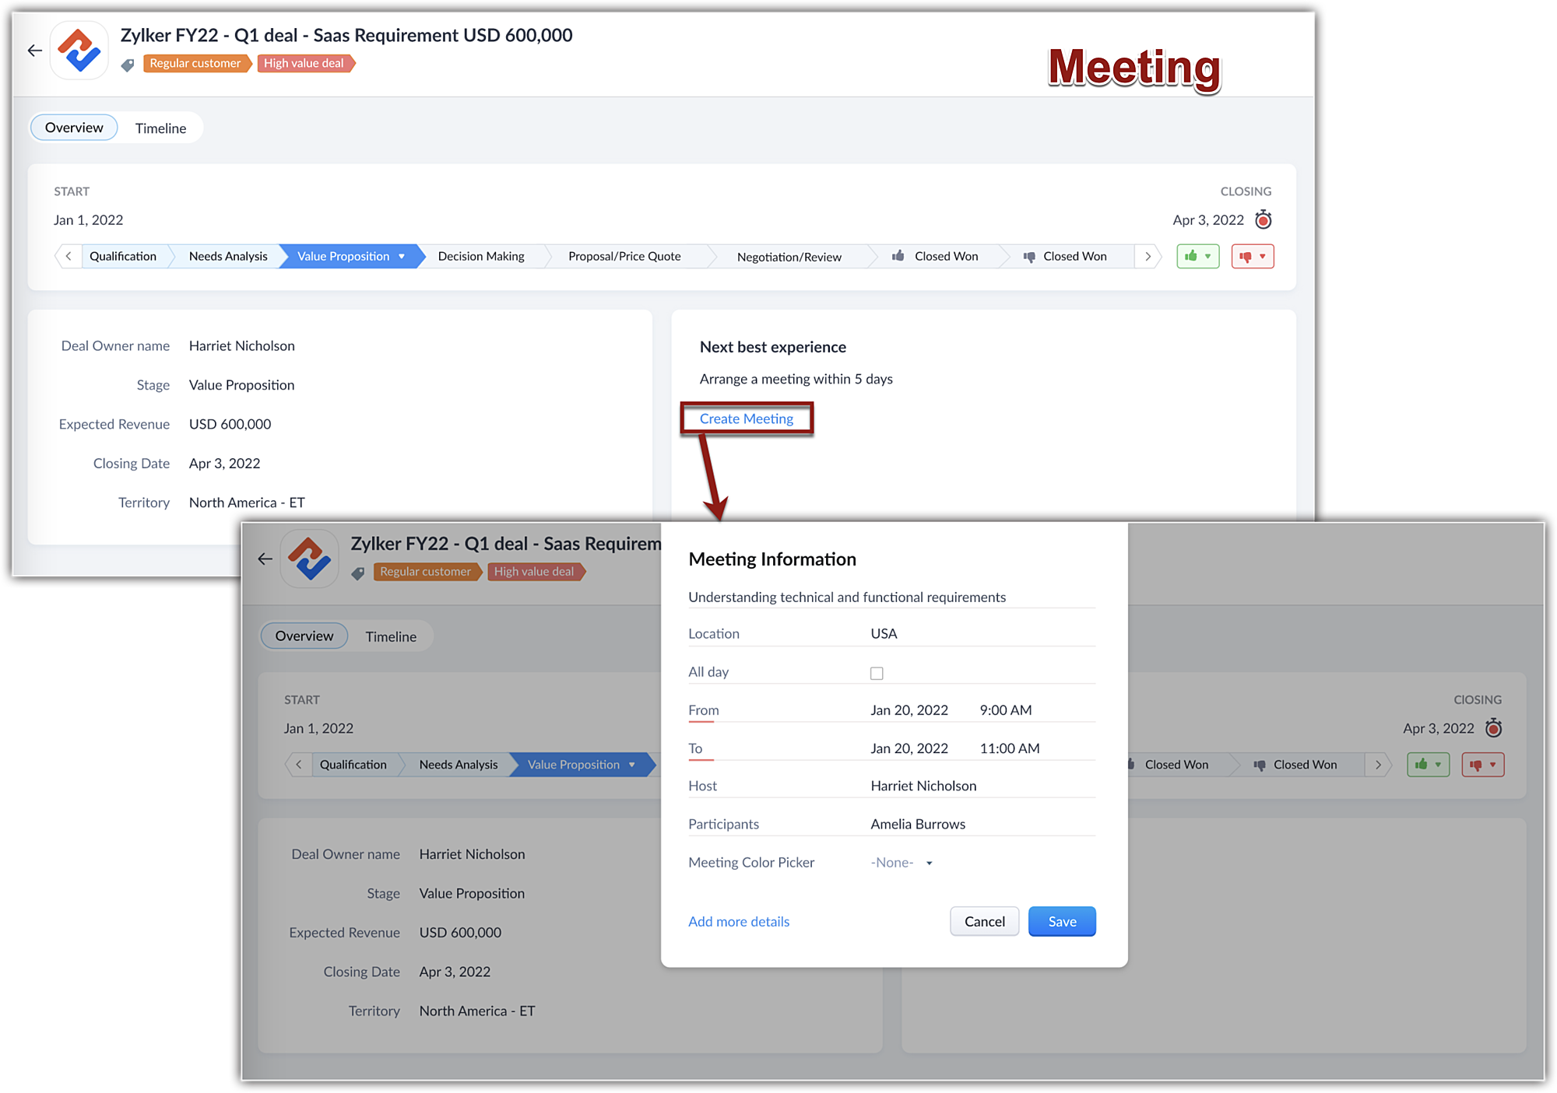1557x1093 pixels.
Task: Open the Value Proposition stage dropdown in top panel
Action: (402, 256)
